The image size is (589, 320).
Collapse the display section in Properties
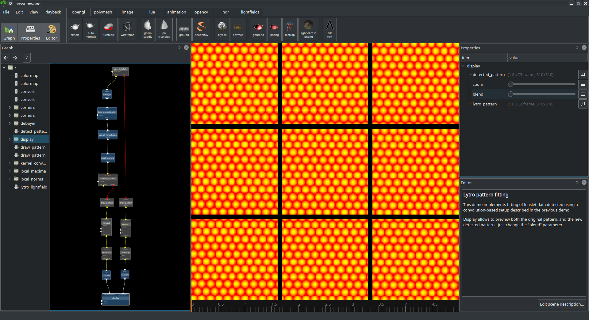pos(463,66)
